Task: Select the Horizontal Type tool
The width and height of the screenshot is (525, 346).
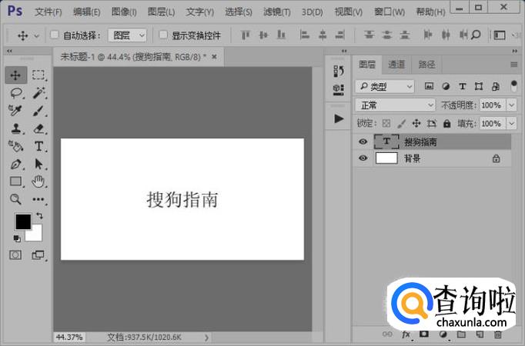Action: [38, 146]
